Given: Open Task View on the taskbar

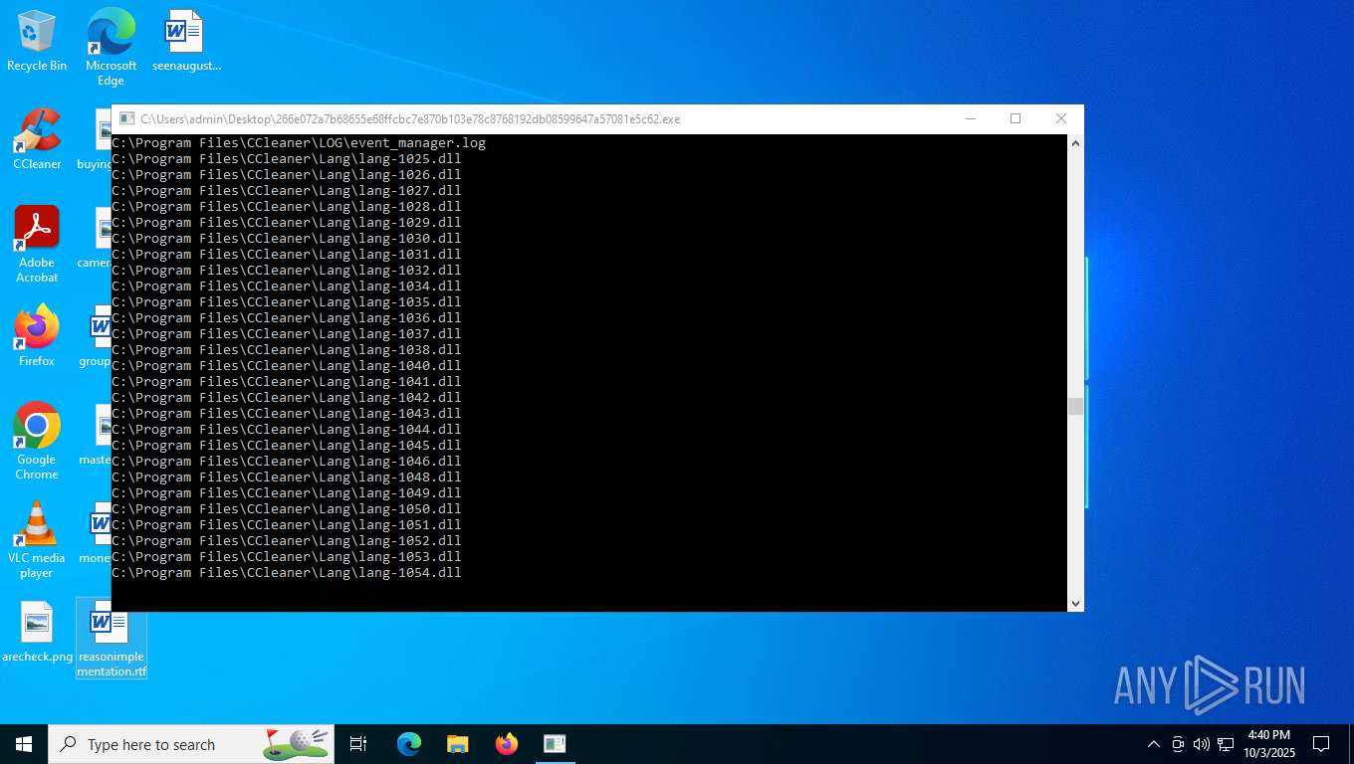Looking at the screenshot, I should click(x=358, y=744).
